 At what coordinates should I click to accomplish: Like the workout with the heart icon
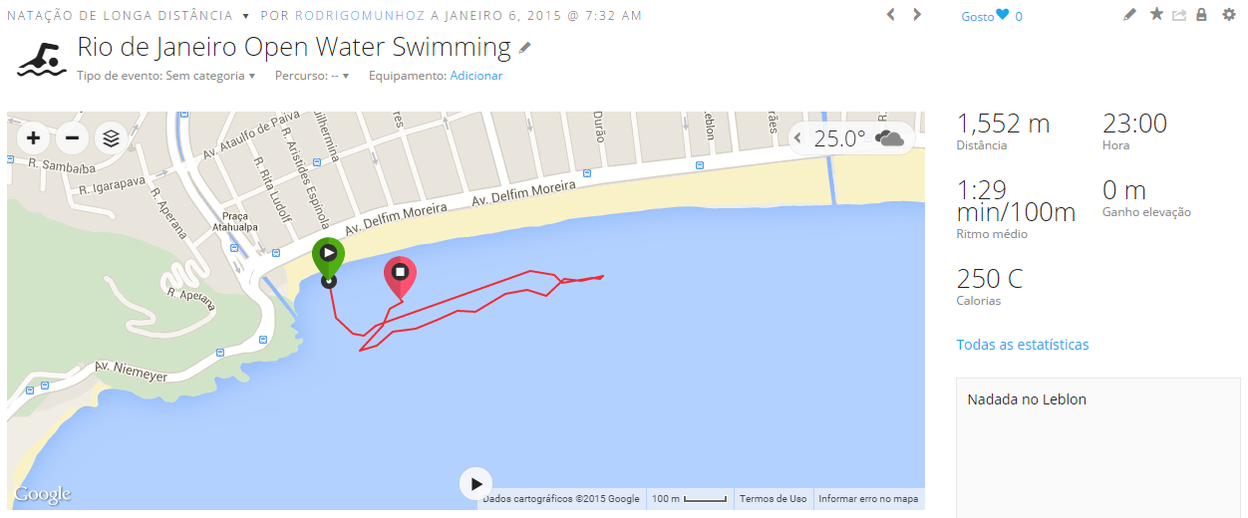(1003, 15)
